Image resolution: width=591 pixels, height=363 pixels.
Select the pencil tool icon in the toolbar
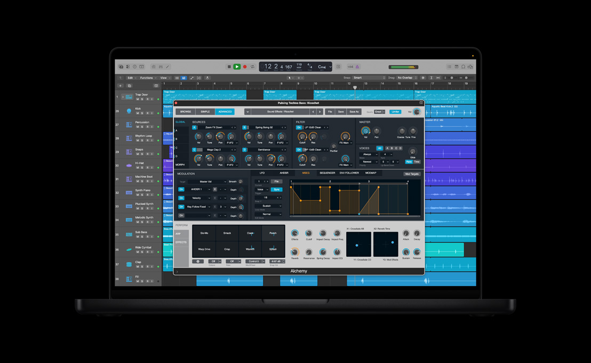tap(167, 66)
